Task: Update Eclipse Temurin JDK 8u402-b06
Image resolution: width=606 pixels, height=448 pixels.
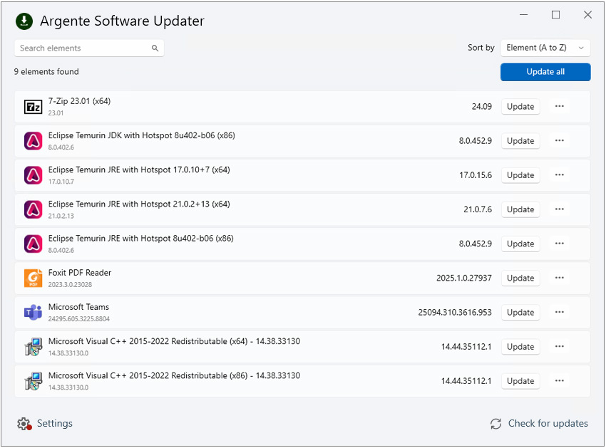Action: 520,141
